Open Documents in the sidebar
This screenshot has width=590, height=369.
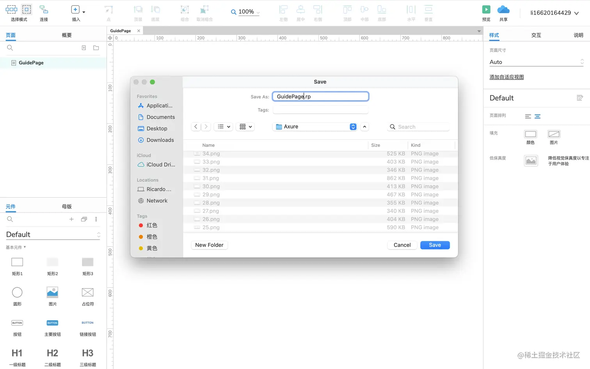click(x=156, y=117)
